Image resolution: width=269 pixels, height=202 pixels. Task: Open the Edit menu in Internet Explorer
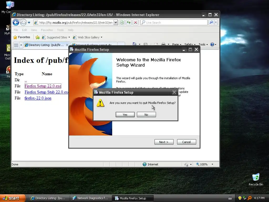pyautogui.click(x=24, y=30)
